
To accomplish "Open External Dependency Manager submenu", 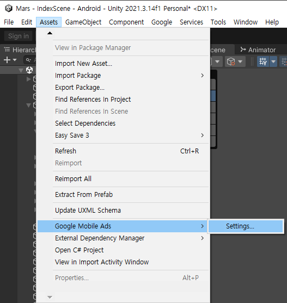I will tap(123, 238).
